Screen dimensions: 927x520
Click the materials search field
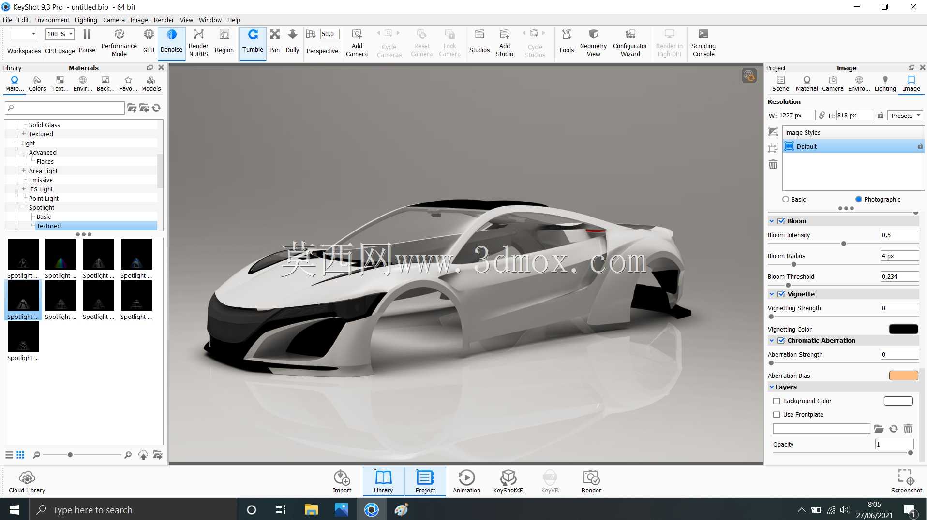pos(64,108)
